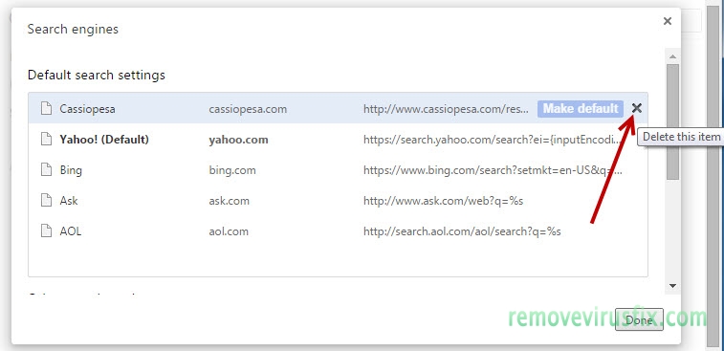Select the Cassiopesa engine name

click(x=87, y=109)
